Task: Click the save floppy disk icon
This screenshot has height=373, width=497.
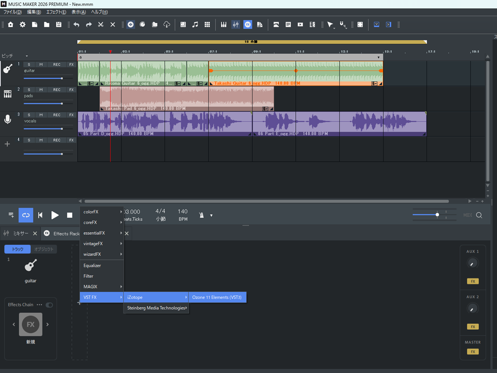Action: (59, 25)
